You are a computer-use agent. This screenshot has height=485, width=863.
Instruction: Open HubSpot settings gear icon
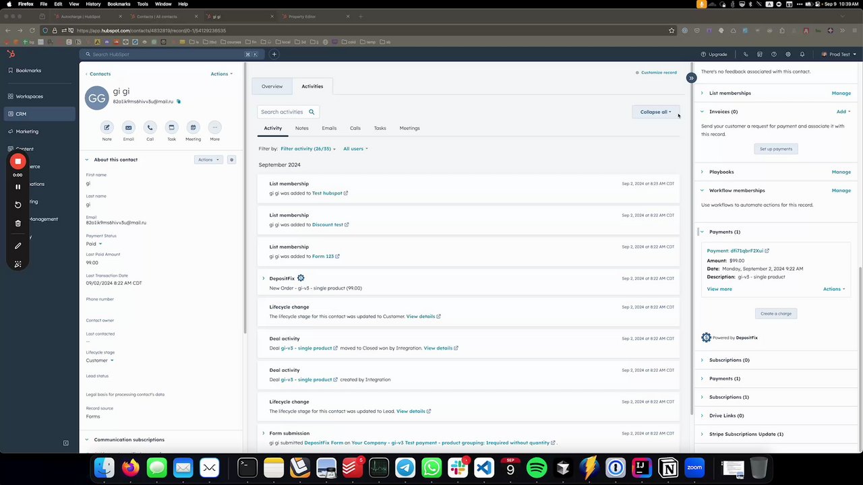[787, 54]
